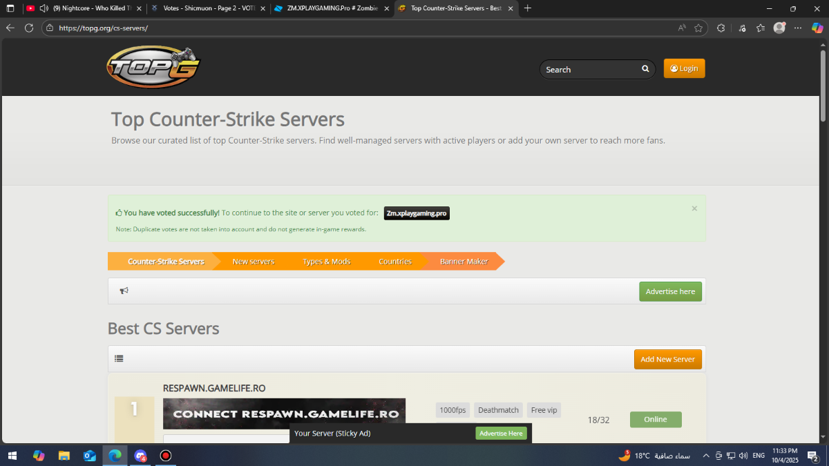The width and height of the screenshot is (829, 466).
Task: Refresh the page
Action: [29, 28]
